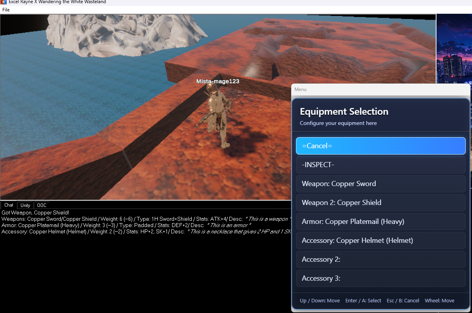Open the File menu

6,9
